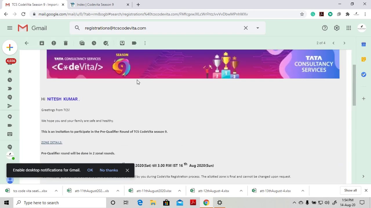Open Google Calendar side panel

(363, 44)
